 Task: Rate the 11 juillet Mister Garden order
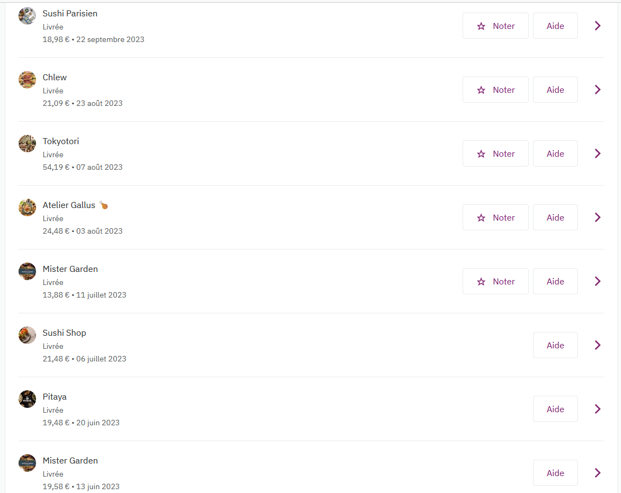495,281
